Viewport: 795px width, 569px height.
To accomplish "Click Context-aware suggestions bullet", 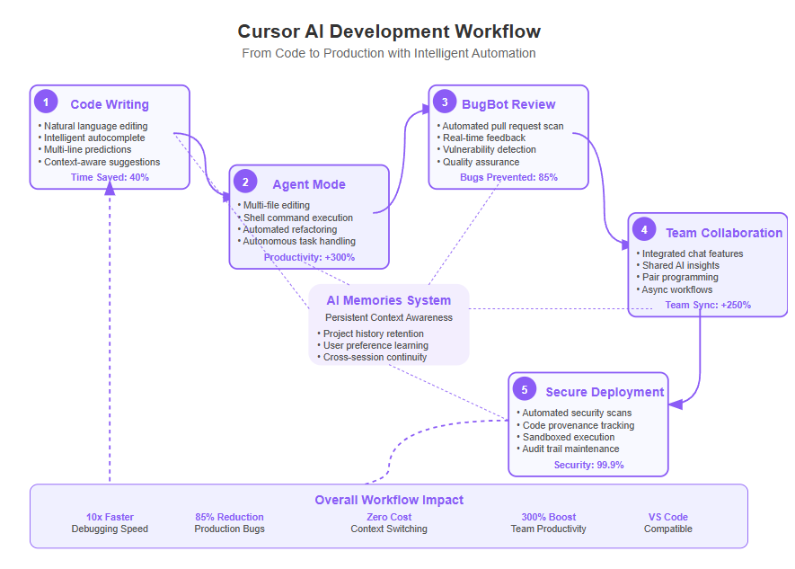I will pyautogui.click(x=100, y=162).
